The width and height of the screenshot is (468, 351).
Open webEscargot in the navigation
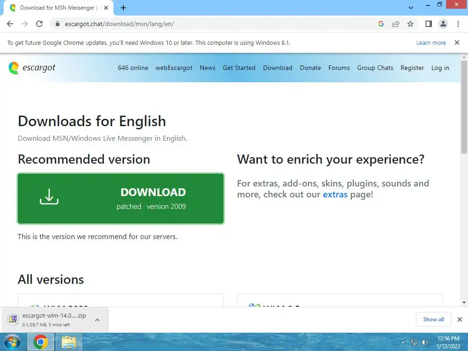click(174, 68)
